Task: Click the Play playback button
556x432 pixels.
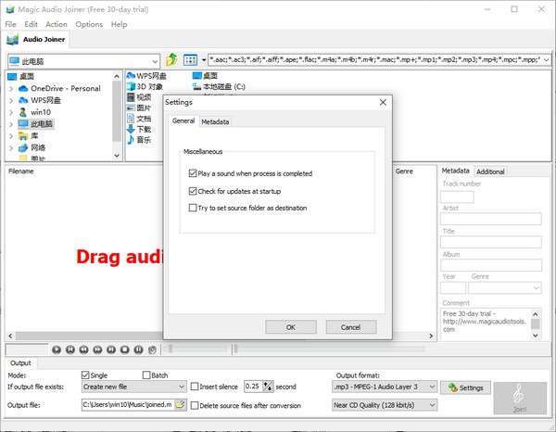Action: click(x=57, y=349)
